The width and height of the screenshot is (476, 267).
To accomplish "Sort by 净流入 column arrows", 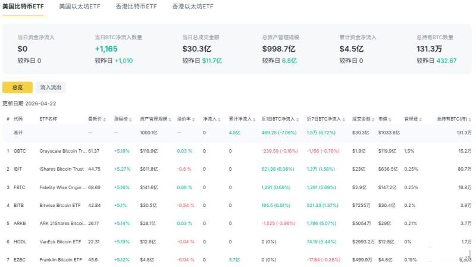I will tap(219, 120).
